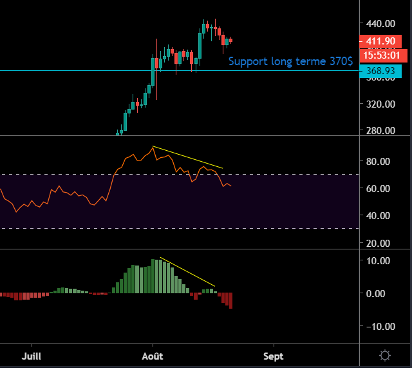Click the last red histogram bar
Viewport: 412px width, 368px height.
click(x=230, y=300)
